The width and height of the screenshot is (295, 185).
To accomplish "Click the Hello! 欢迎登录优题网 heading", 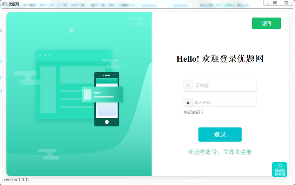I will point(220,59).
